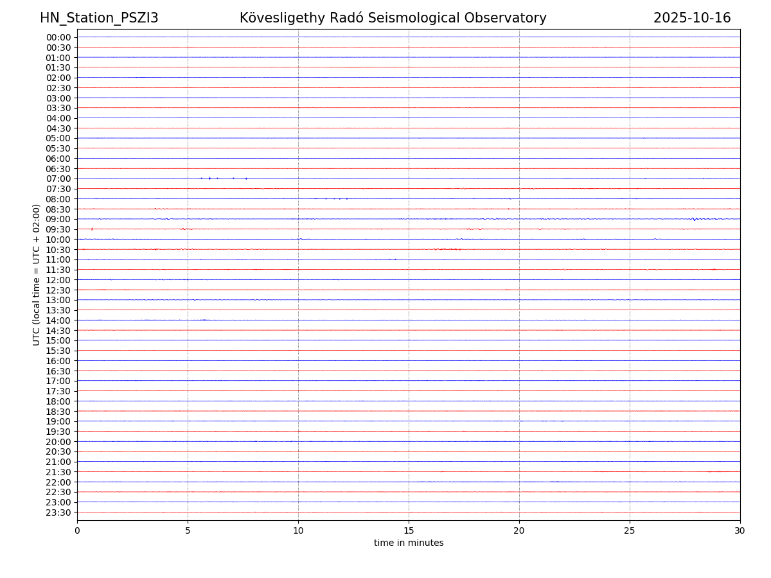Viewport: 771px width, 578px height.
Task: Click the 'time in minutes' axis label
Action: pos(409,543)
